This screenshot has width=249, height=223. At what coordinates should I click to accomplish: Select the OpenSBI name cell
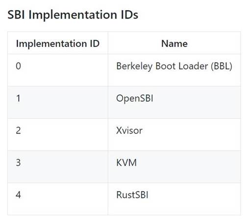click(174, 102)
